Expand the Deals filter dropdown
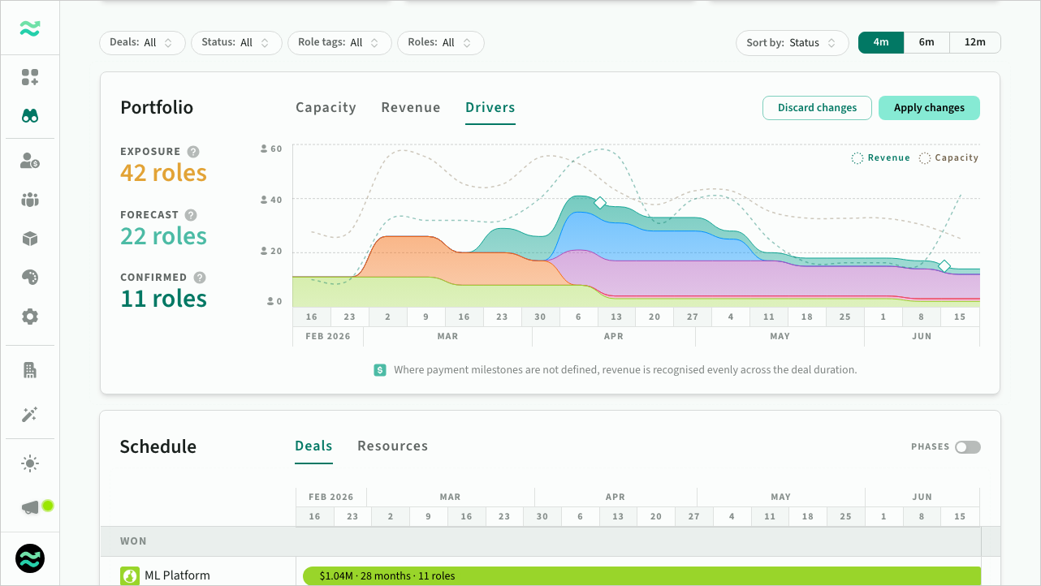The height and width of the screenshot is (586, 1041). (x=142, y=43)
